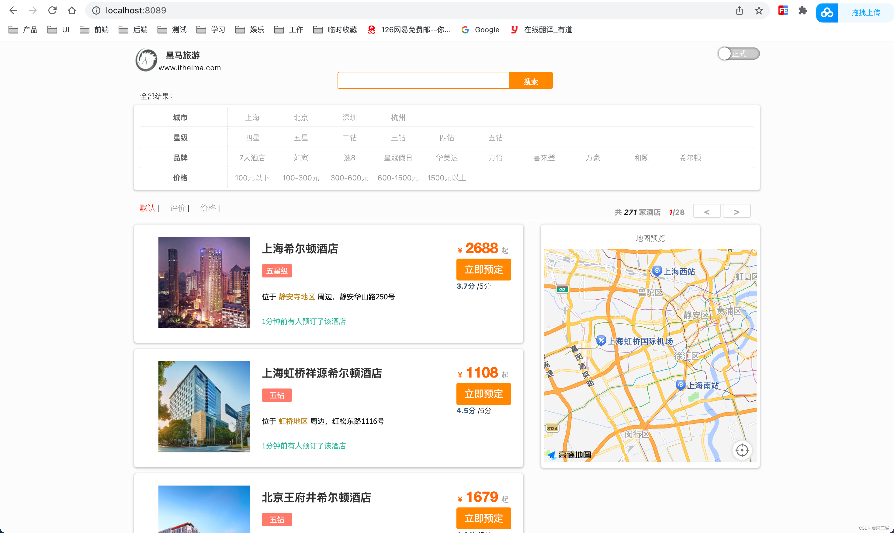Go to next results page arrow
Screen dimensions: 894x533
[x=736, y=211]
